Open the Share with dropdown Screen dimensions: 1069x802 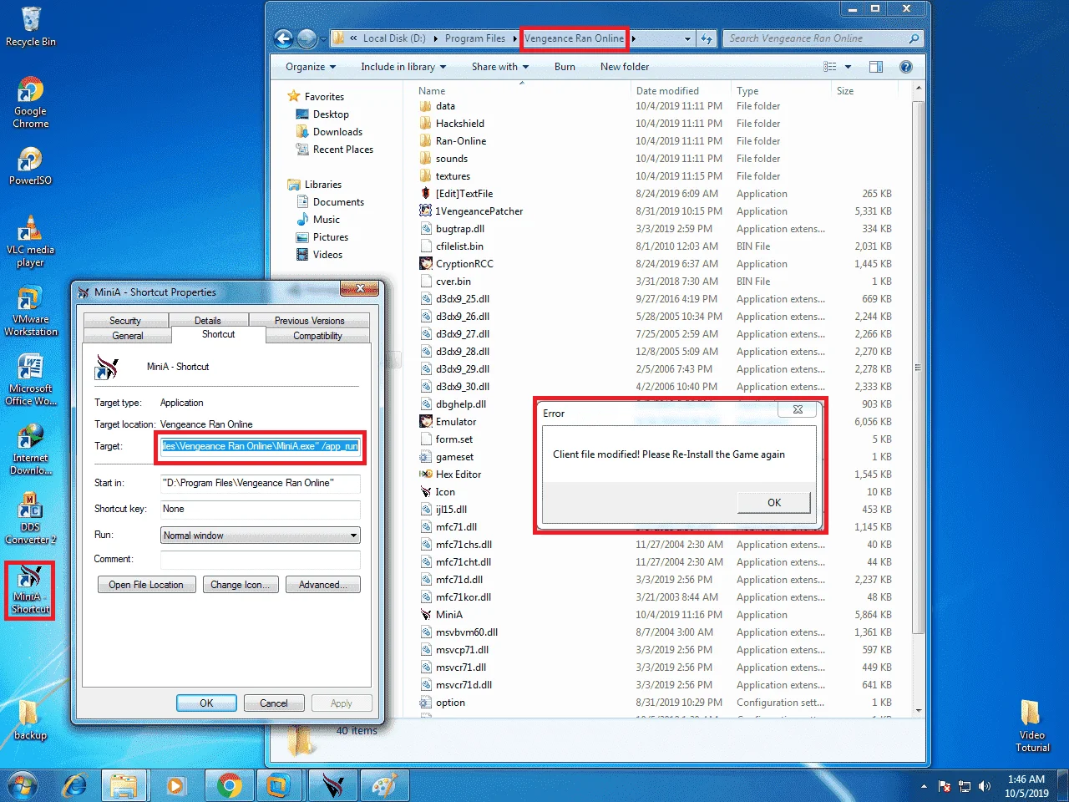click(x=500, y=67)
